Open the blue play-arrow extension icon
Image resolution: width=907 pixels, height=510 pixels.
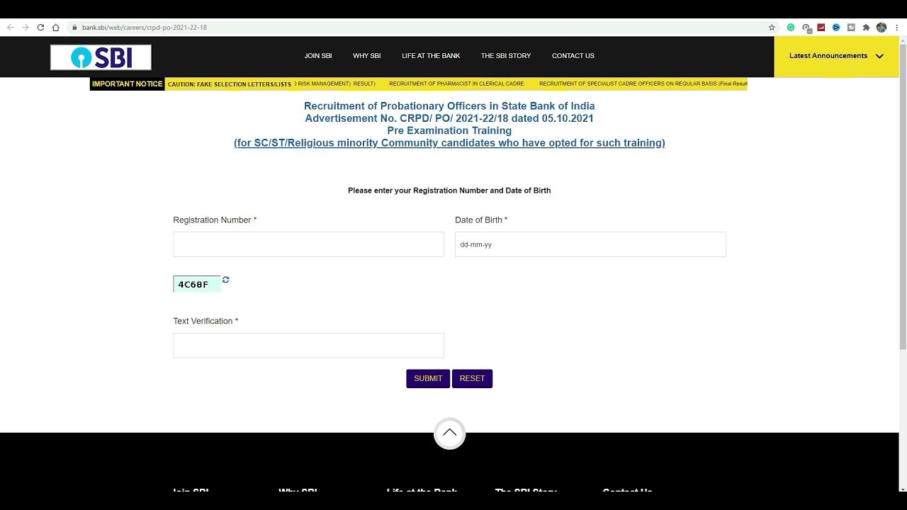tap(836, 28)
